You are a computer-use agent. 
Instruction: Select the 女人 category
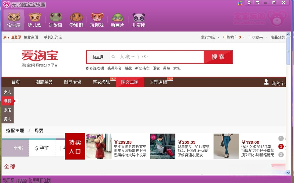(x=8, y=92)
